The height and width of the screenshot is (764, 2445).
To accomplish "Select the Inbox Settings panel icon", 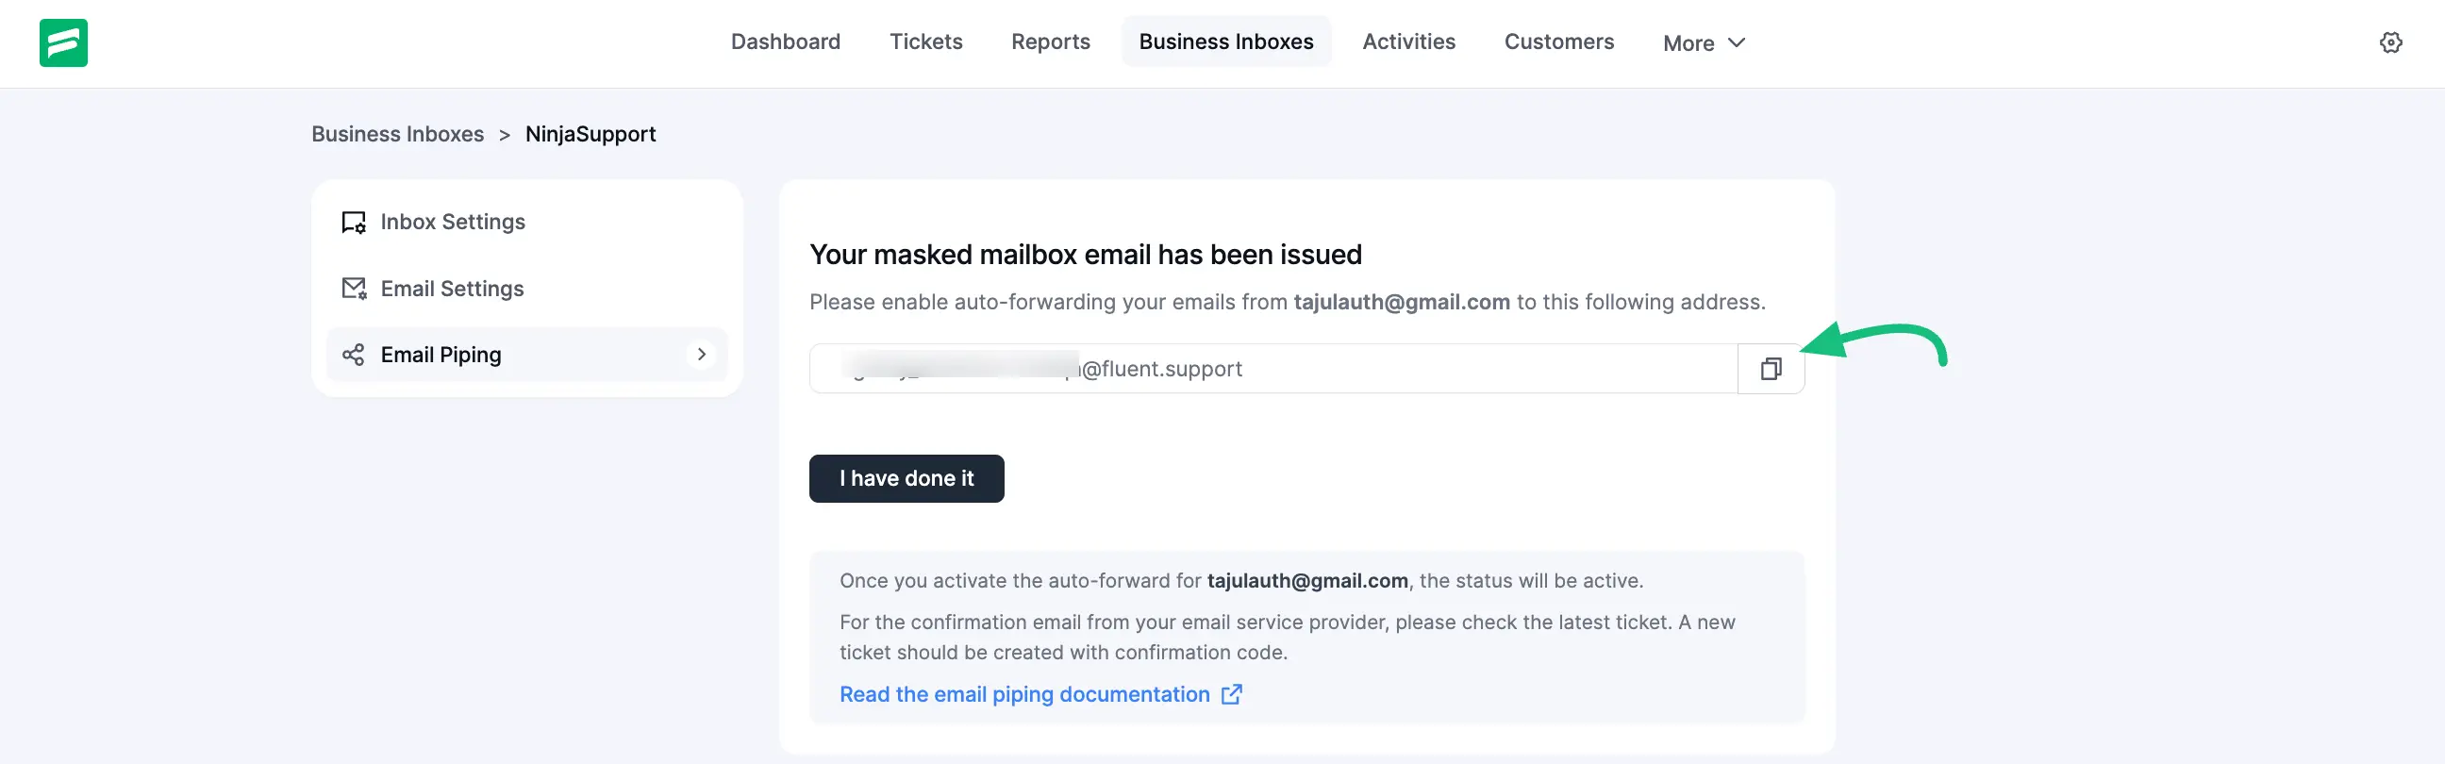I will point(353,221).
